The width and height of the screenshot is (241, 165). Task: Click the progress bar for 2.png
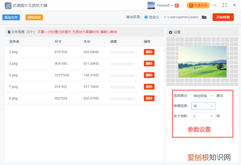[x=123, y=52]
